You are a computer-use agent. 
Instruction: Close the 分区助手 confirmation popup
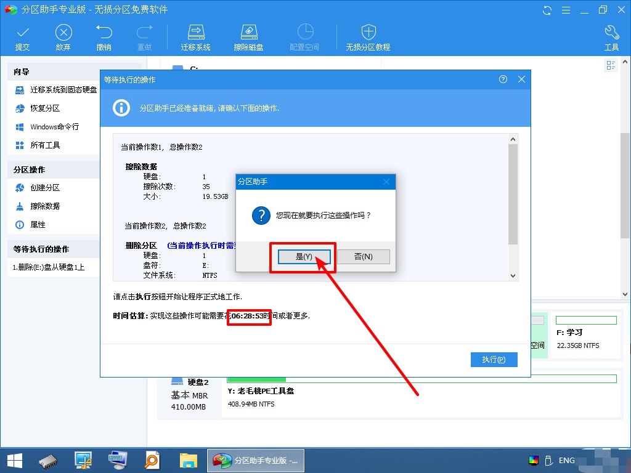386,182
